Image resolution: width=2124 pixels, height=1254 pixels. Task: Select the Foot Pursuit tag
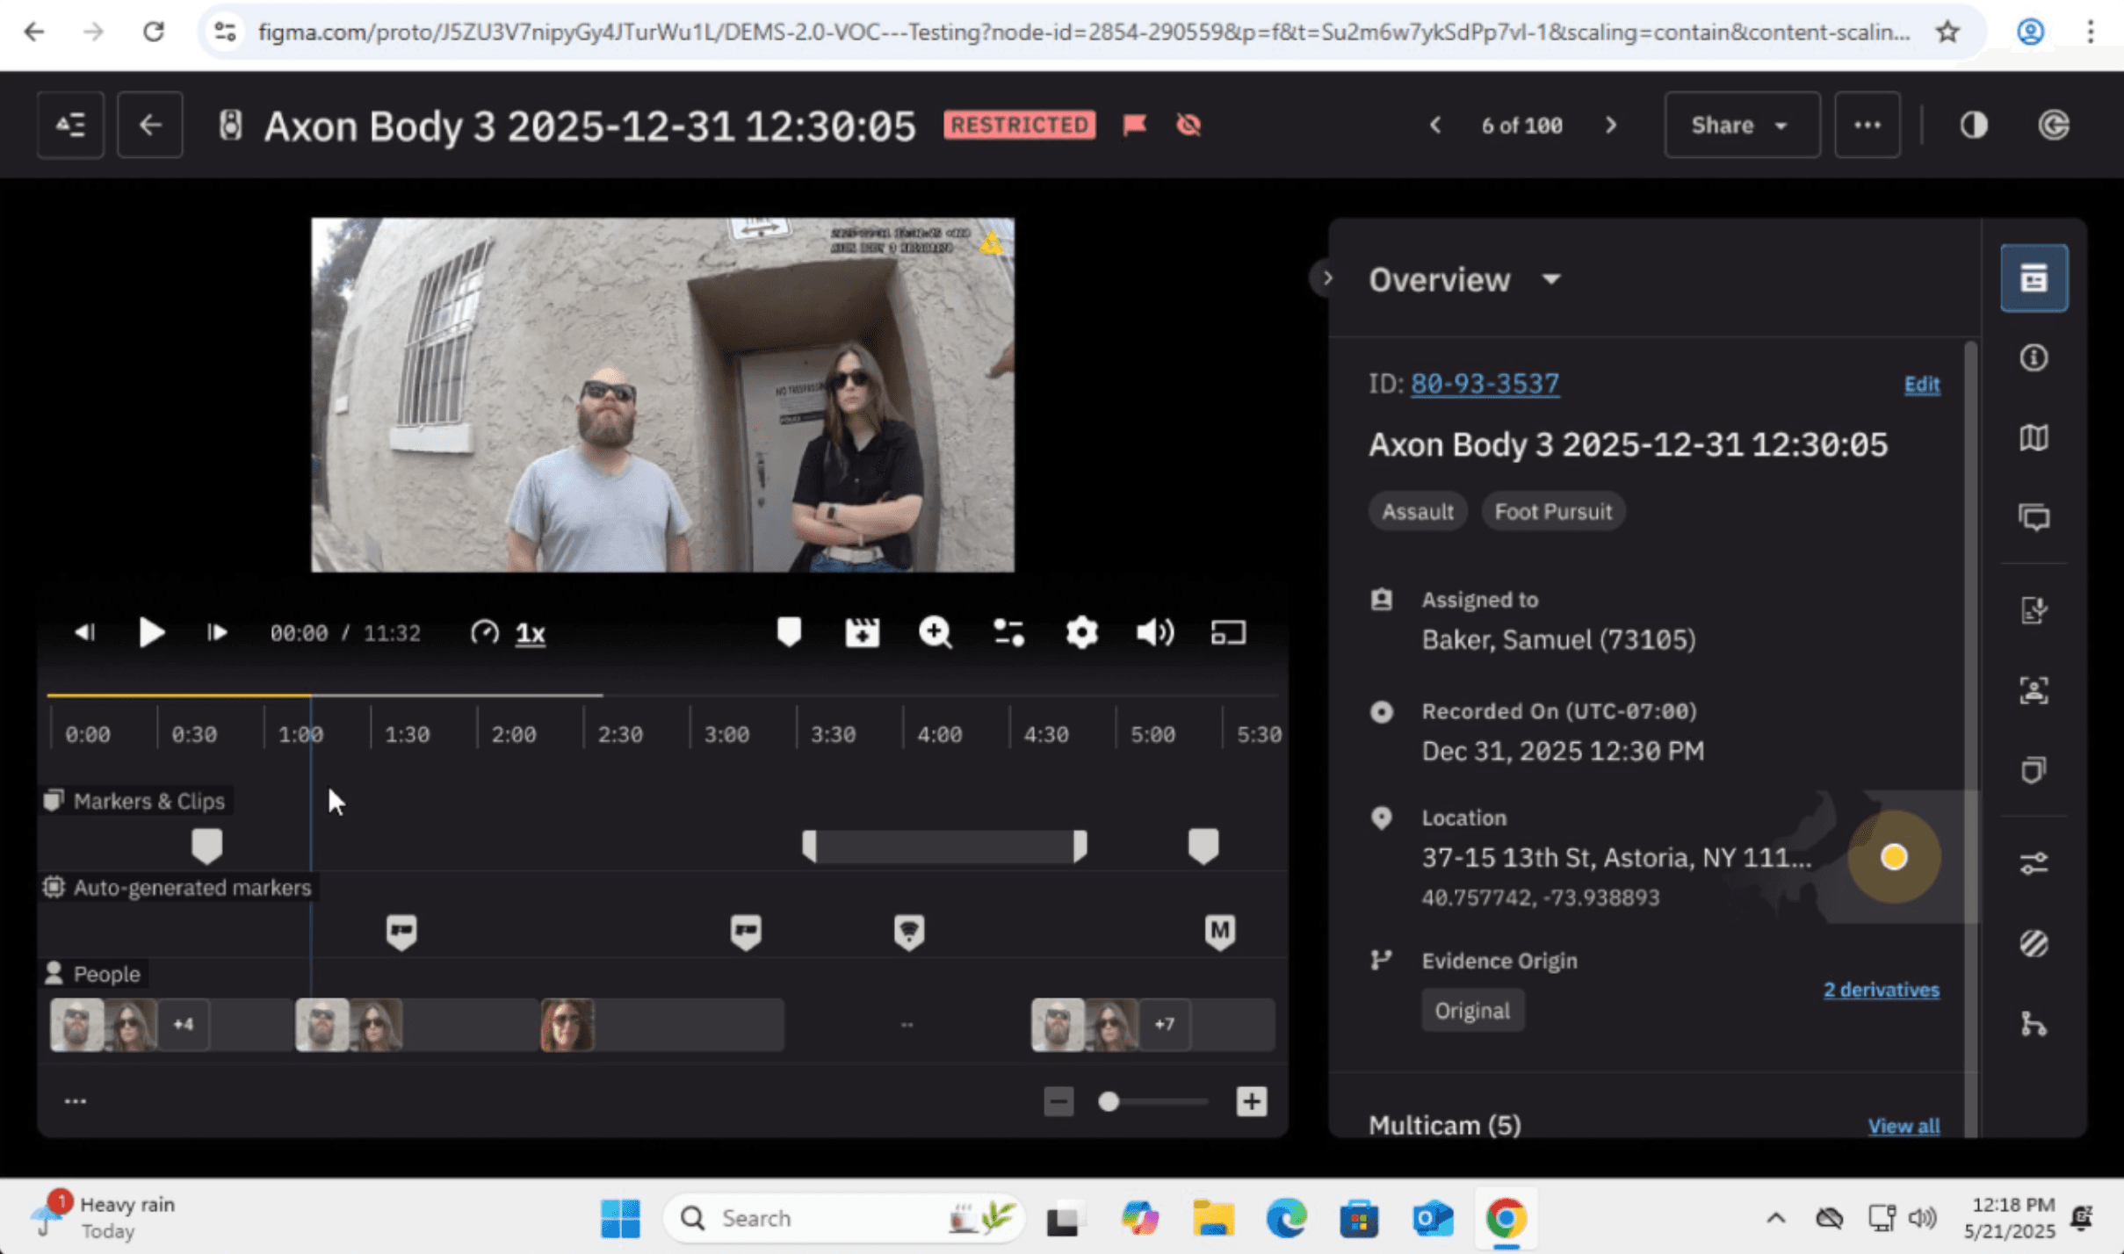point(1552,511)
